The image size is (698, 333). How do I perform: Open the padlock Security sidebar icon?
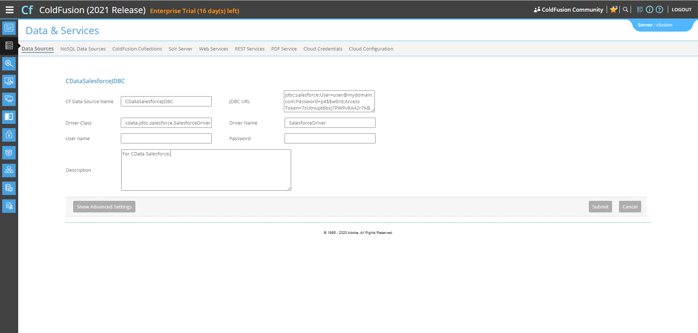9,135
